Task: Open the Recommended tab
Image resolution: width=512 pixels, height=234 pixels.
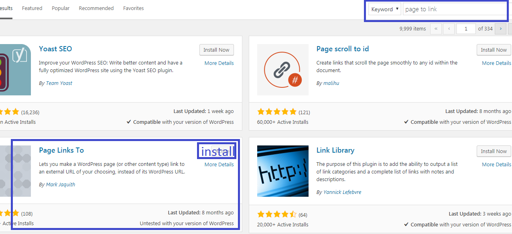Action: tap(96, 8)
